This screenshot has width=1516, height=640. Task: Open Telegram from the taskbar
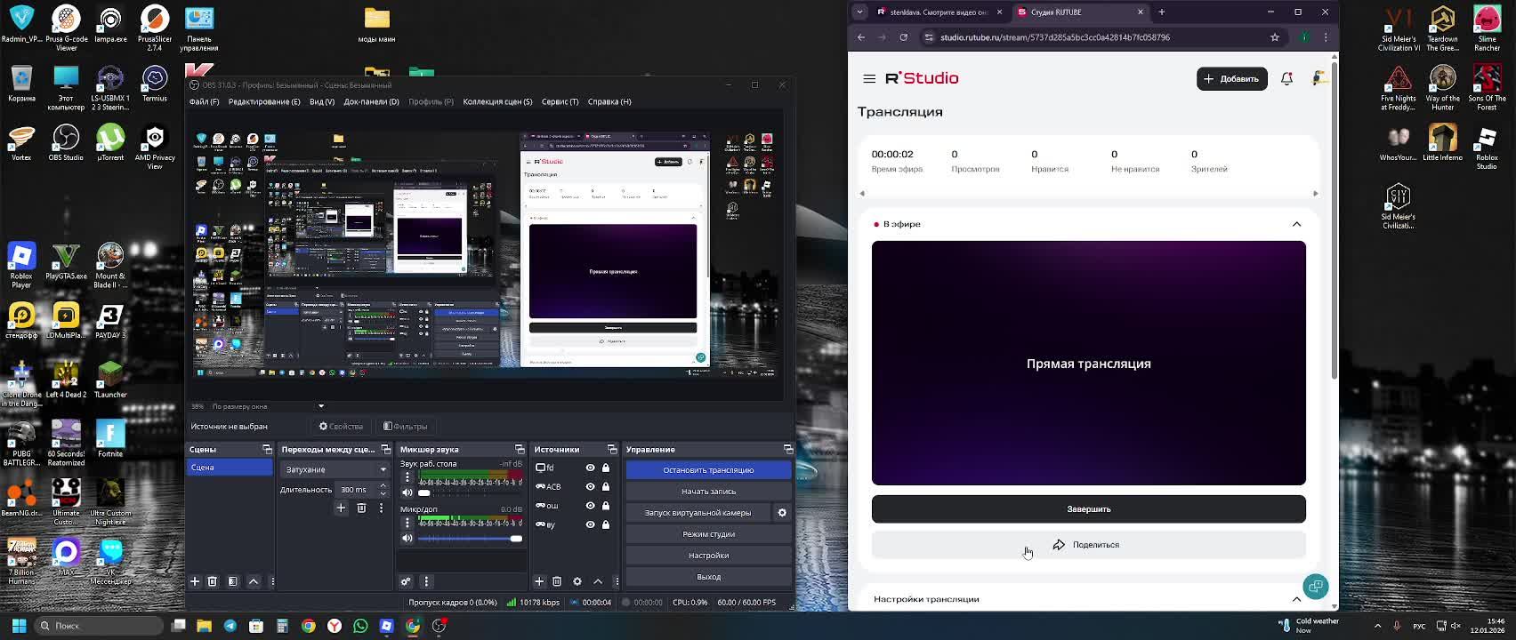click(x=230, y=626)
